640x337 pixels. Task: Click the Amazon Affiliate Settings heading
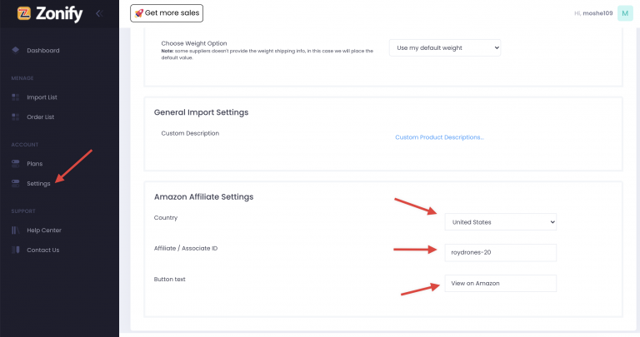point(203,197)
